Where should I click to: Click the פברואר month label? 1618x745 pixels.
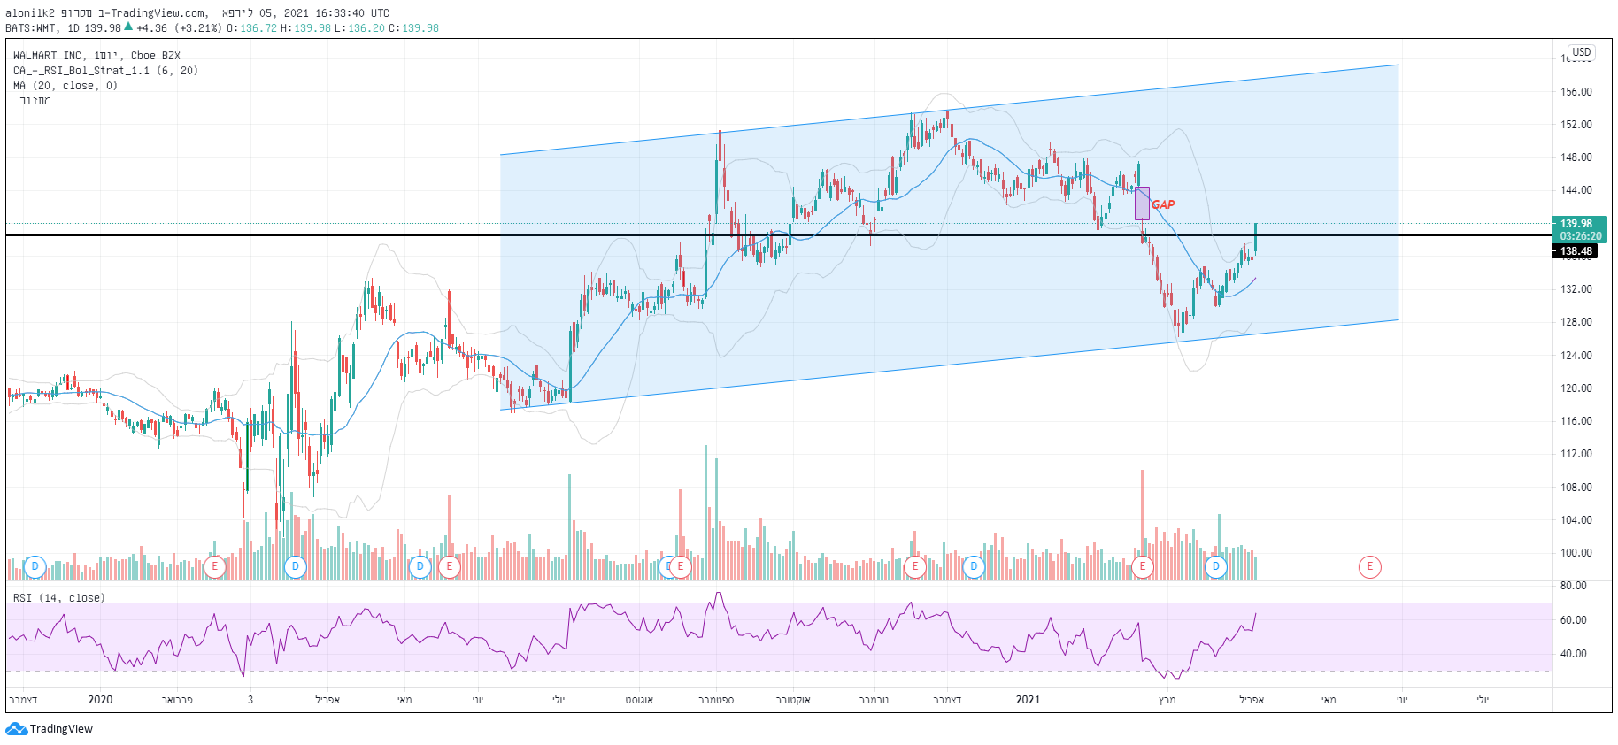point(177,700)
